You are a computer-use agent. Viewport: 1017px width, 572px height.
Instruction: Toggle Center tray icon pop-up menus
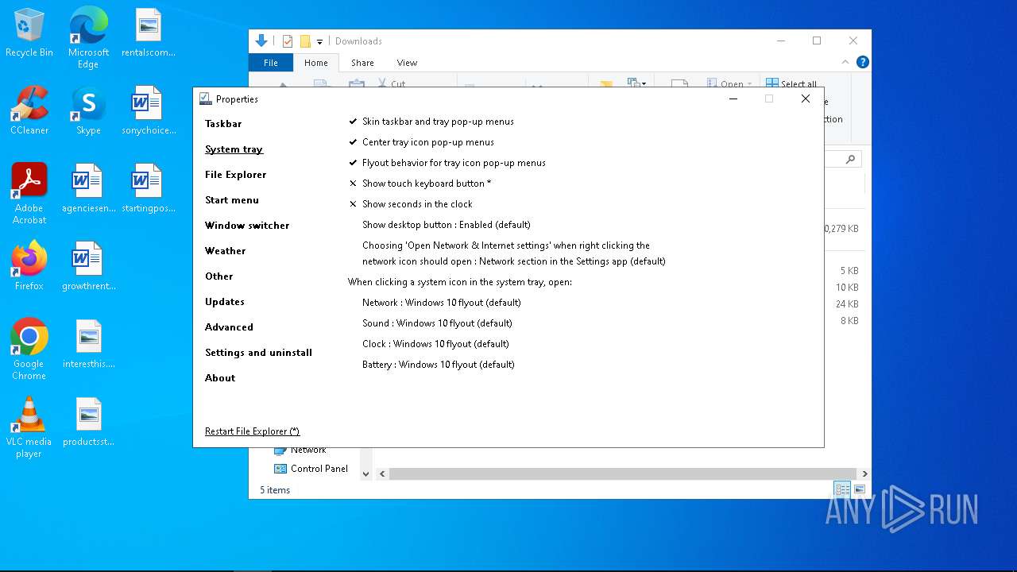click(422, 142)
